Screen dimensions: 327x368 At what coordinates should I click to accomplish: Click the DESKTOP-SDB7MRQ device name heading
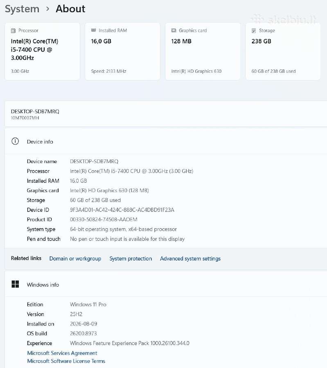(35, 112)
